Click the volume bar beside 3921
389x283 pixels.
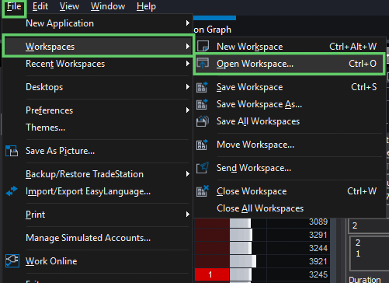[x=243, y=261]
